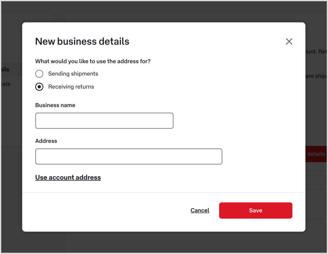
Task: Focus the Business name input field
Action: [x=104, y=121]
